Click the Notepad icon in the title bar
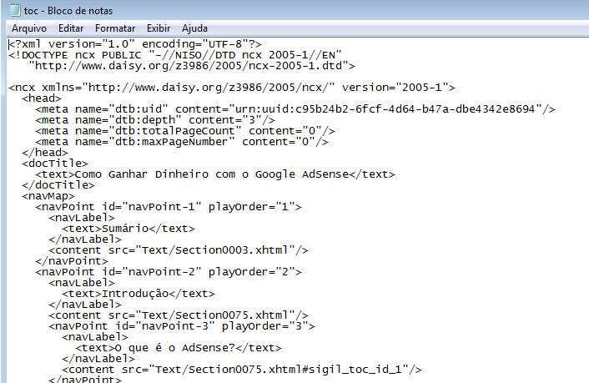Screen dimensions: 589x383 click(x=14, y=10)
